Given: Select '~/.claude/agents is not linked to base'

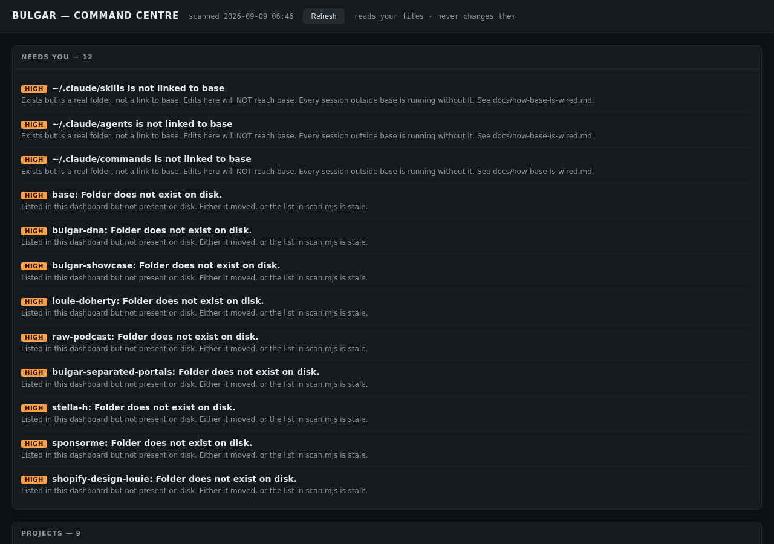Looking at the screenshot, I should [x=142, y=124].
